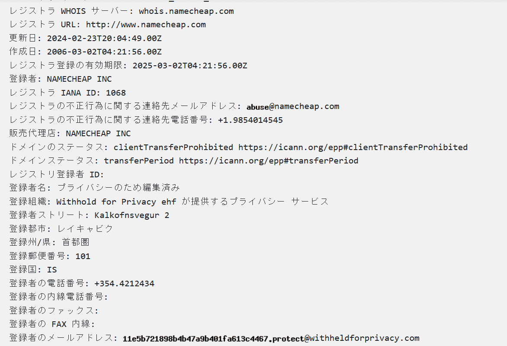The width and height of the screenshot is (507, 346).
Task: Click the abuse@namecheap.com email address
Action: point(293,106)
